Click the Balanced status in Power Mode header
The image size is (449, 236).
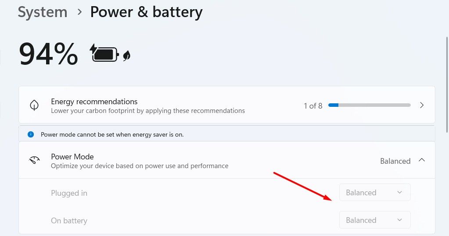(395, 161)
